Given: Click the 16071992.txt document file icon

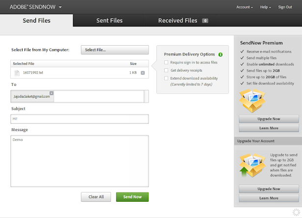Looking at the screenshot, I should [17, 73].
